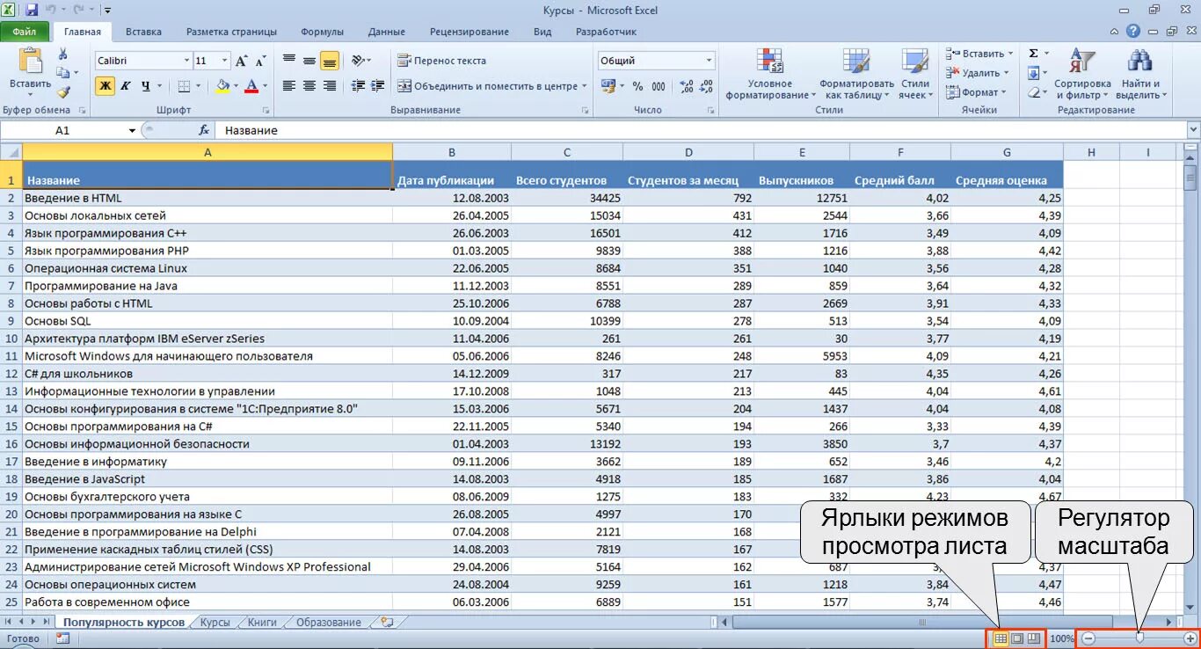Click the zoom slider handle

[1139, 638]
